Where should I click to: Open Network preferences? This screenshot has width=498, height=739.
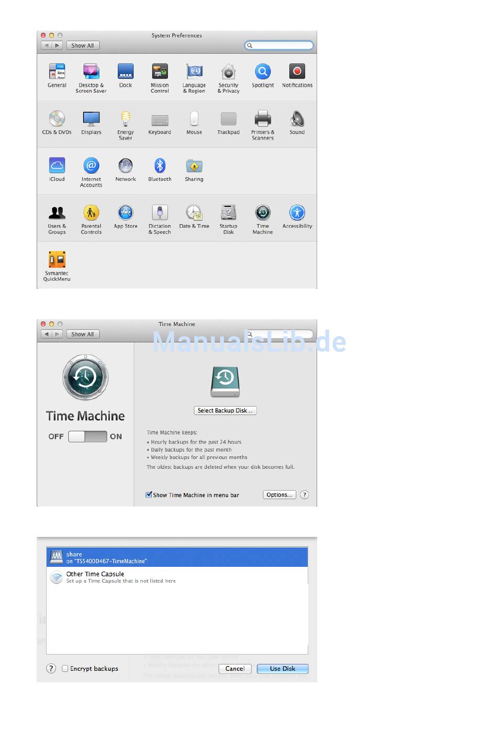tap(125, 169)
